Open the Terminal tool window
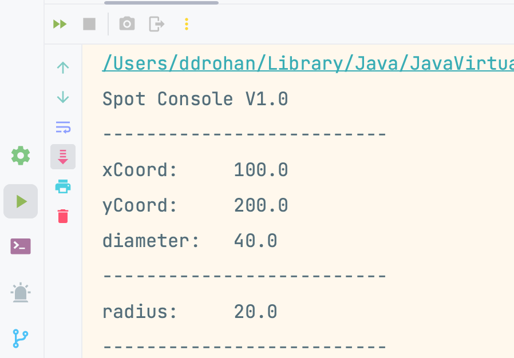Screen dimensions: 514x358 click(x=21, y=246)
